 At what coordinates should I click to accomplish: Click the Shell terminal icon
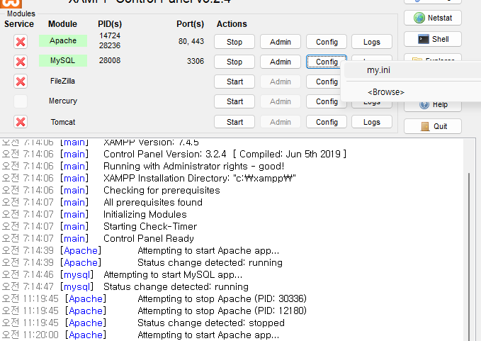(424, 39)
